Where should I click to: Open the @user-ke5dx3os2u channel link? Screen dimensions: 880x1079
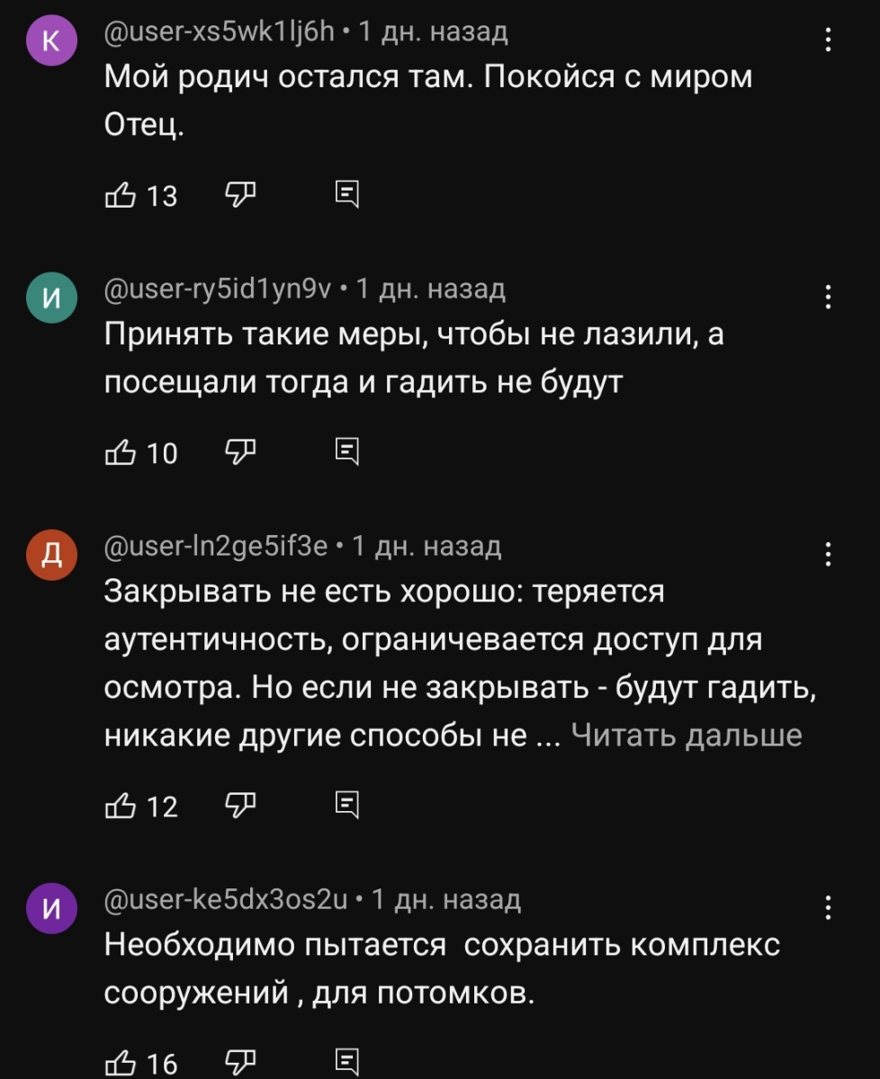[x=229, y=899]
